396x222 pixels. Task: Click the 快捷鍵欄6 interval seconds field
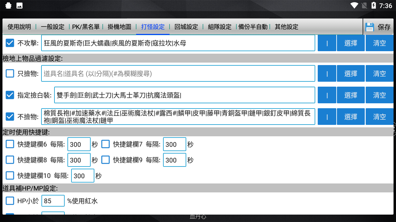79,144
